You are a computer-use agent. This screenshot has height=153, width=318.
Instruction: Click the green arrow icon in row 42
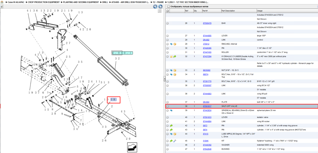click(x=171, y=126)
